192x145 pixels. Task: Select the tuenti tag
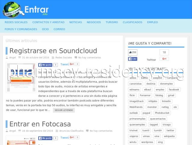point(146,130)
